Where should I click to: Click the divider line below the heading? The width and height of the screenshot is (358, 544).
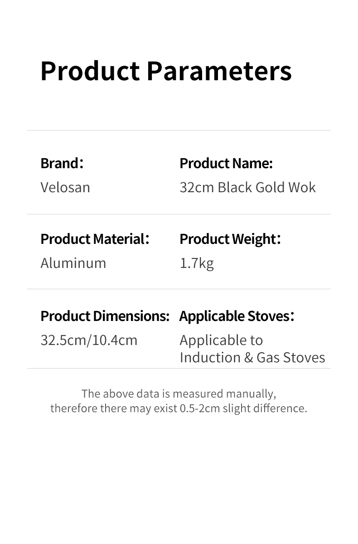179,131
